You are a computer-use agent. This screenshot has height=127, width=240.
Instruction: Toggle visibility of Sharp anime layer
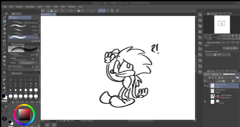[x=205, y=96]
